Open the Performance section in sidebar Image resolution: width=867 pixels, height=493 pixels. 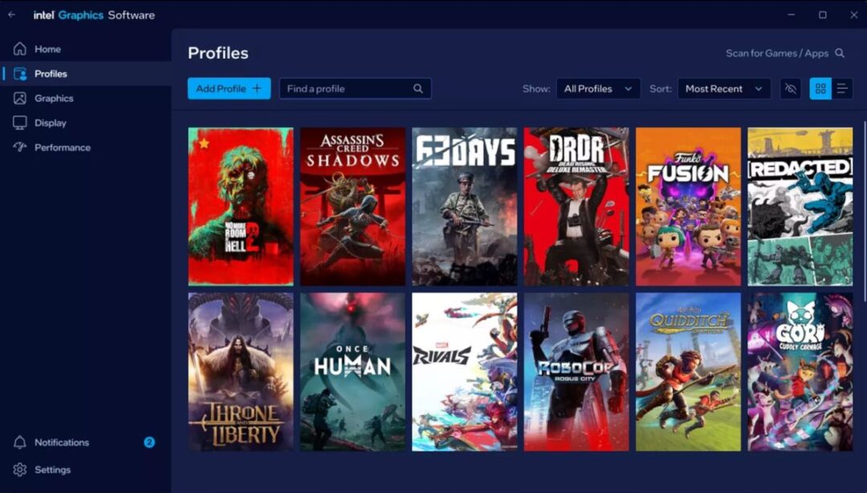62,147
